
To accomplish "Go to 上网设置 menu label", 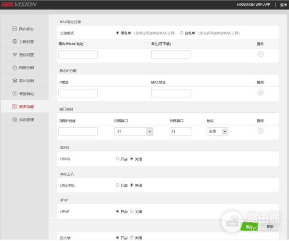I will 26,42.
